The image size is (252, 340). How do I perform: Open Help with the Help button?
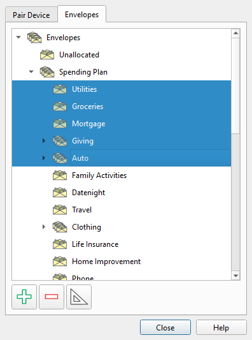[x=221, y=327]
